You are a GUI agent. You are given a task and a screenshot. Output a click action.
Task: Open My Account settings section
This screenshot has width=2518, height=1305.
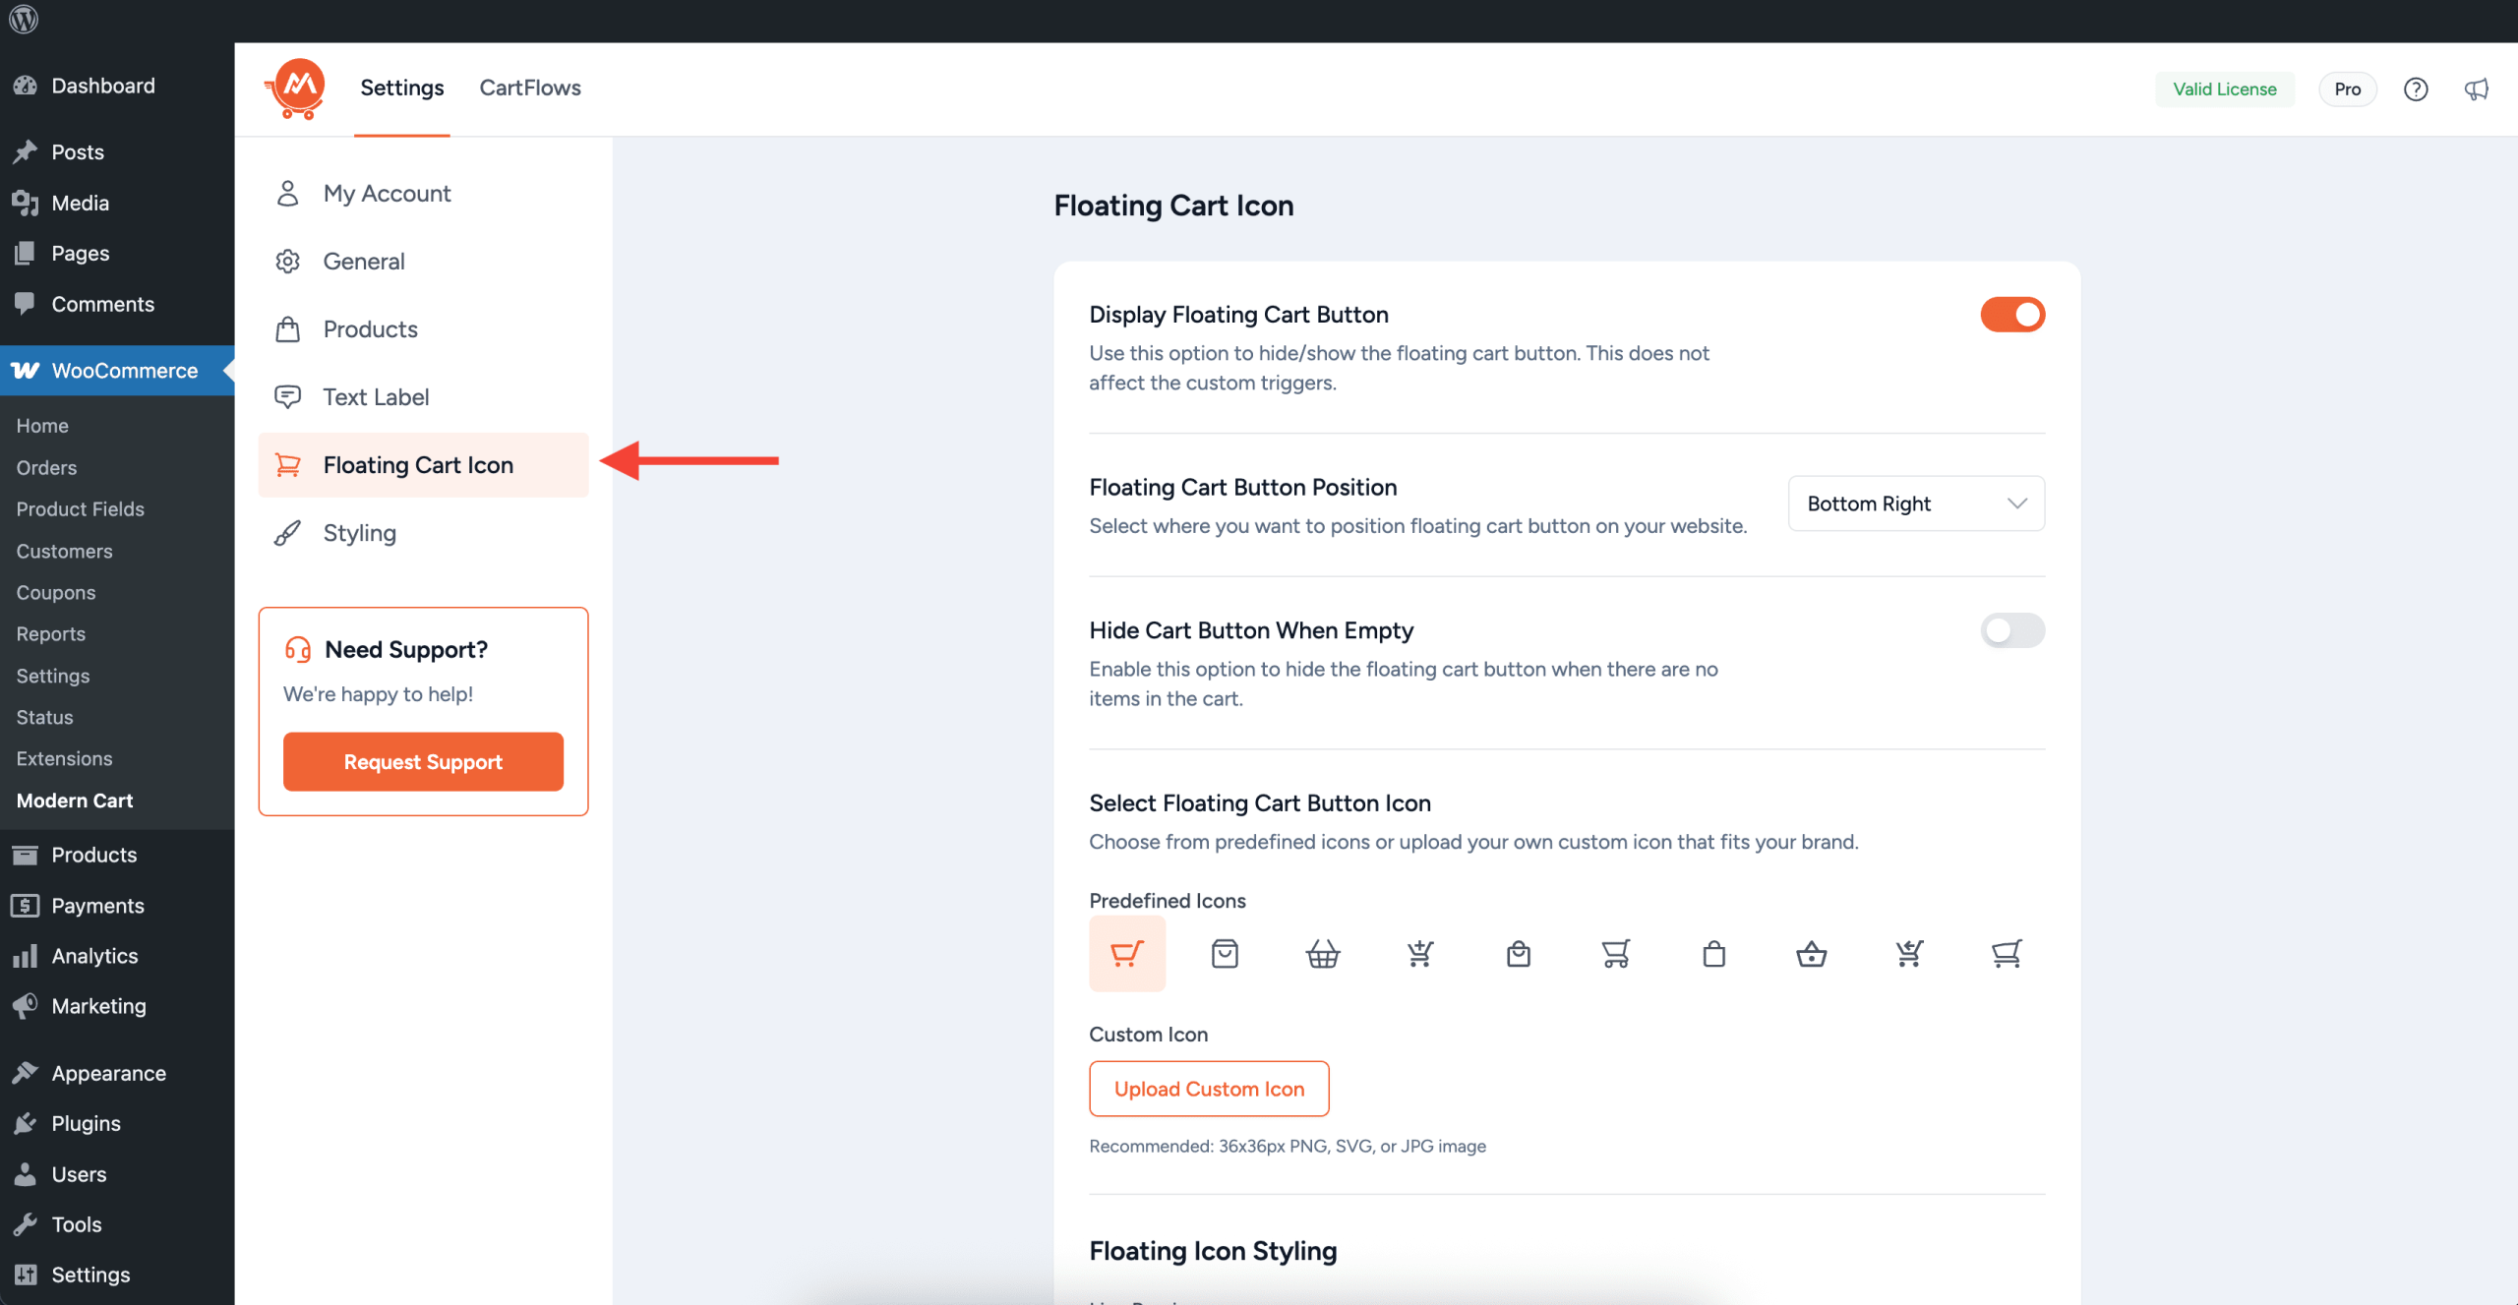tap(423, 194)
